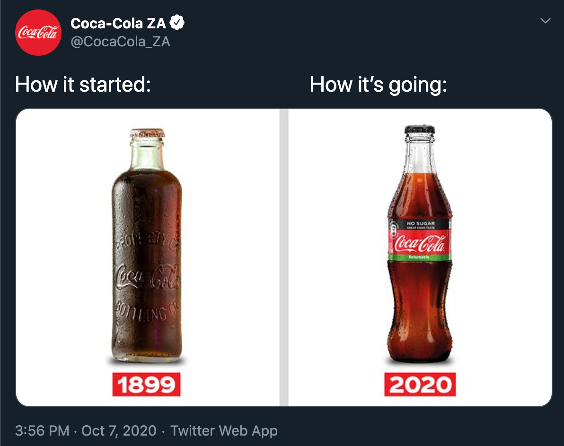Open the 1899 bottle image
The height and width of the screenshot is (446, 564).
coord(148,257)
